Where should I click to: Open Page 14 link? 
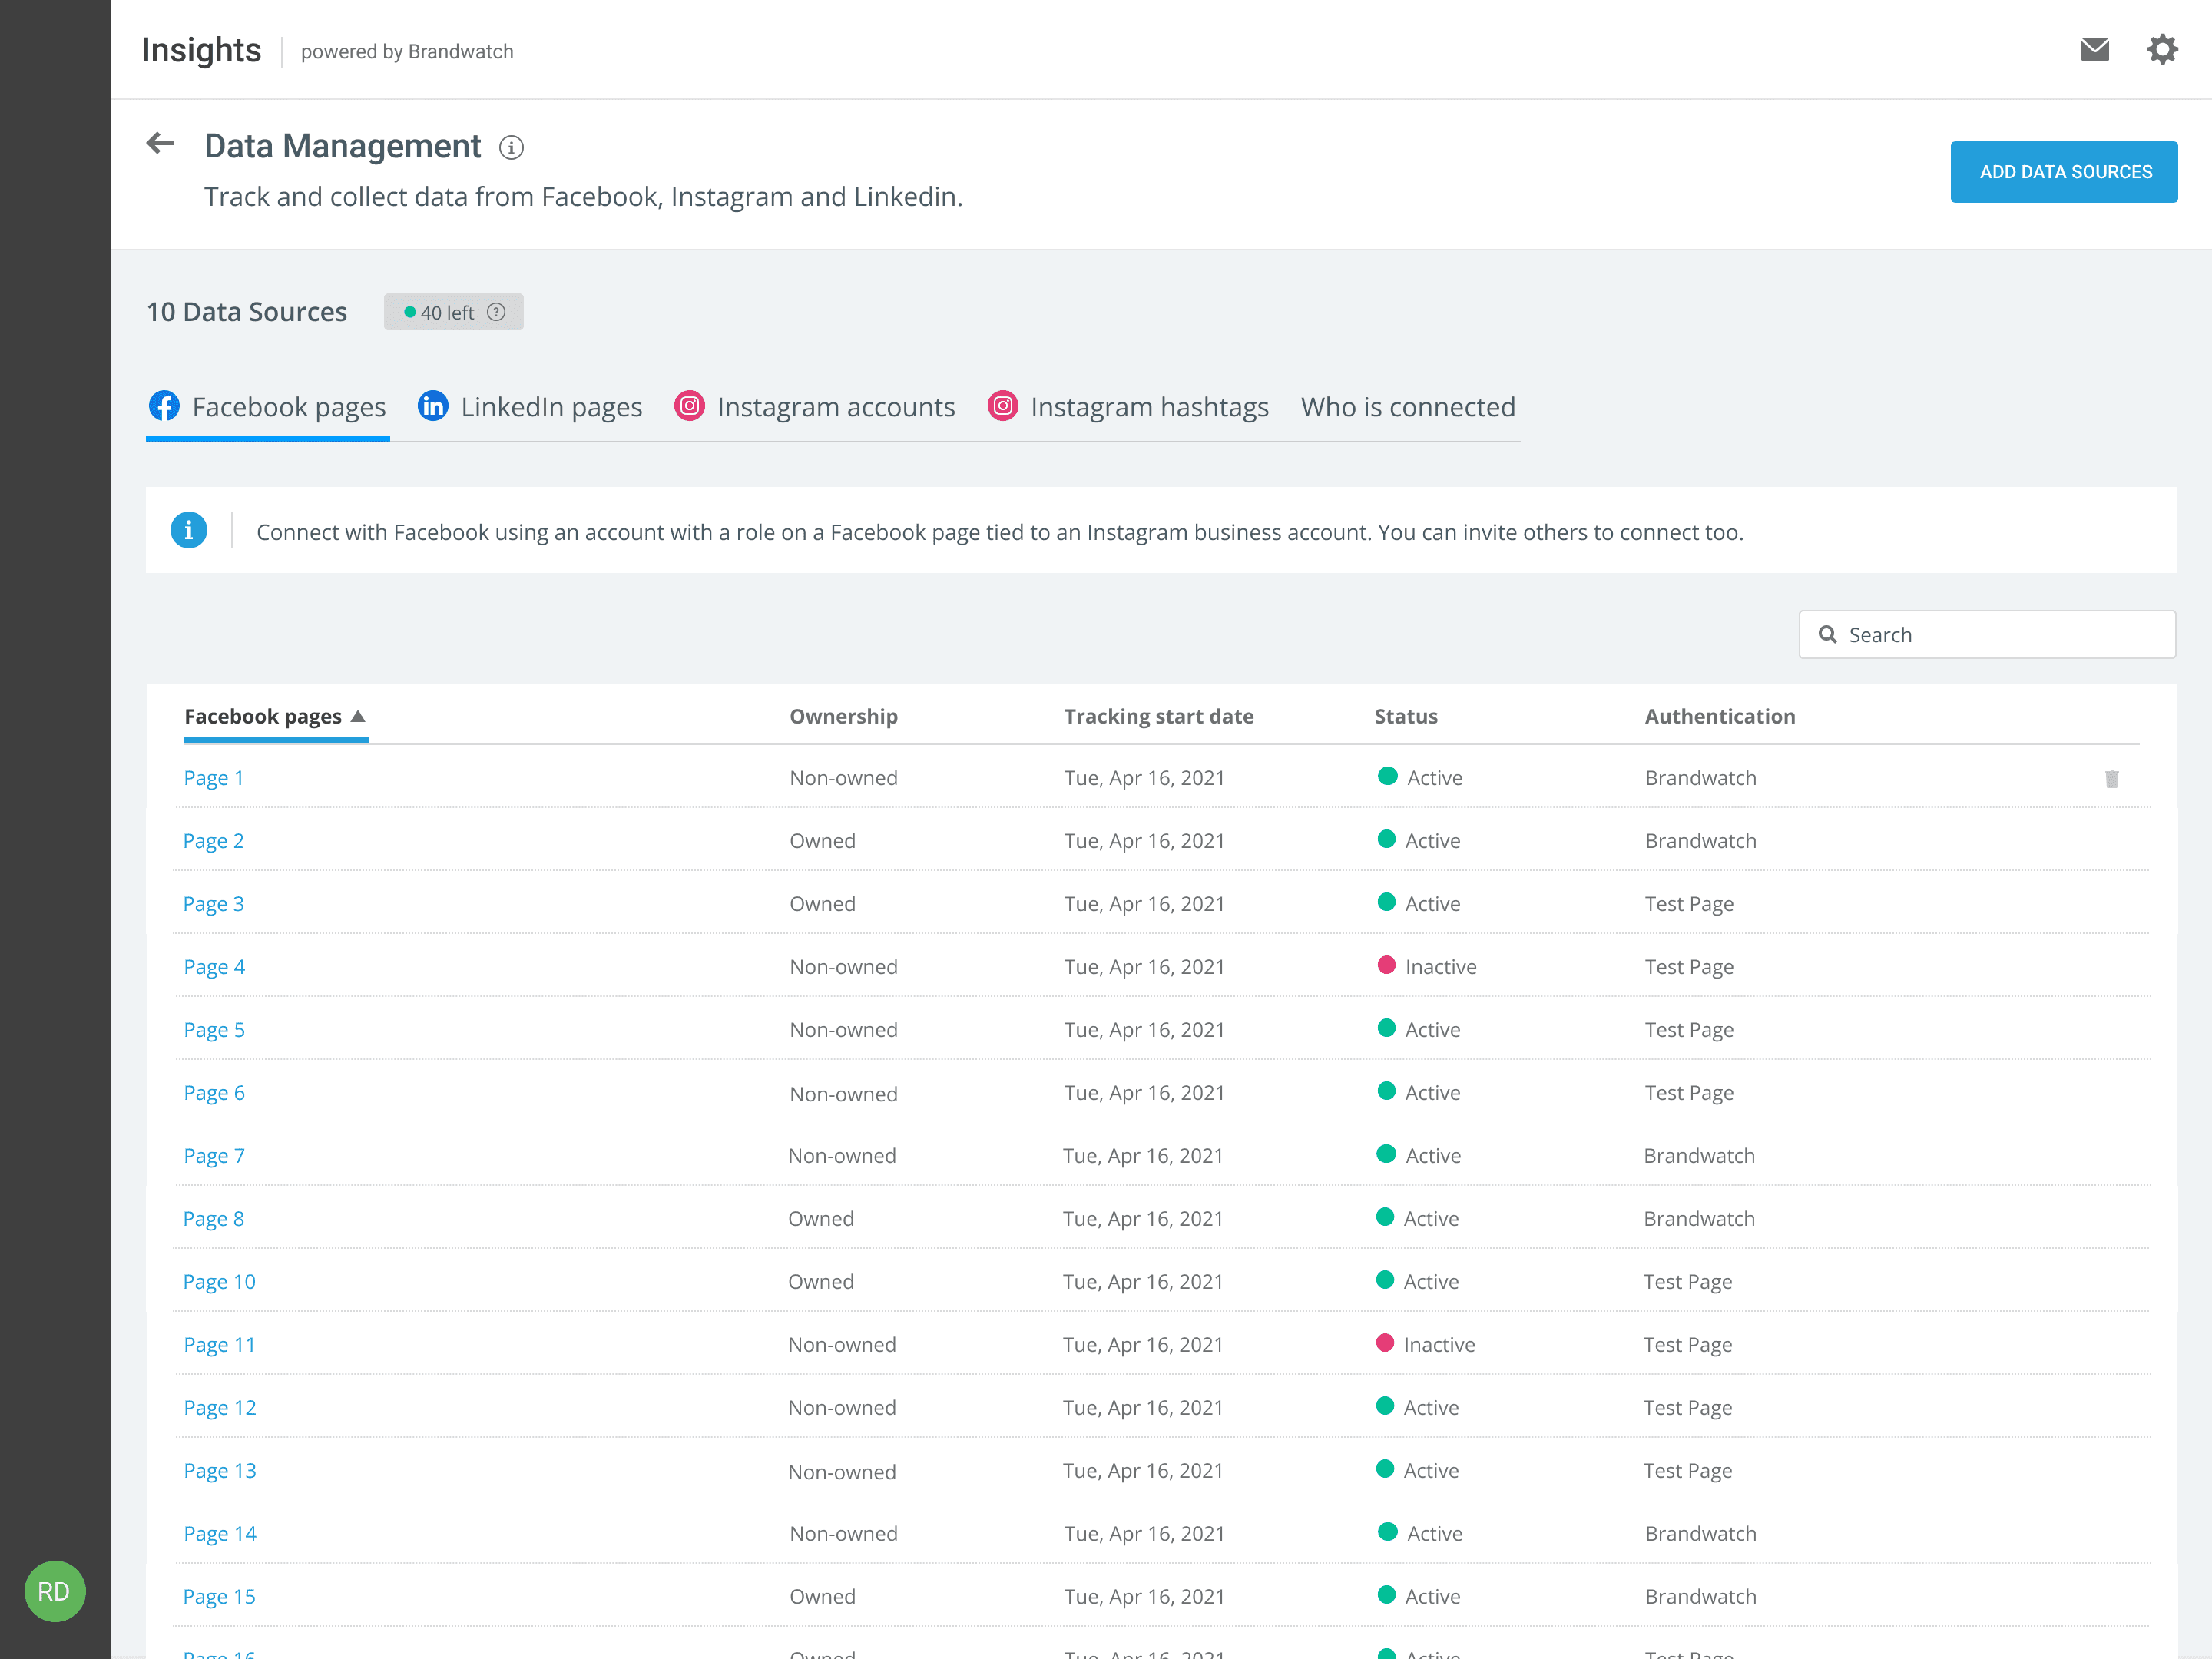(219, 1534)
